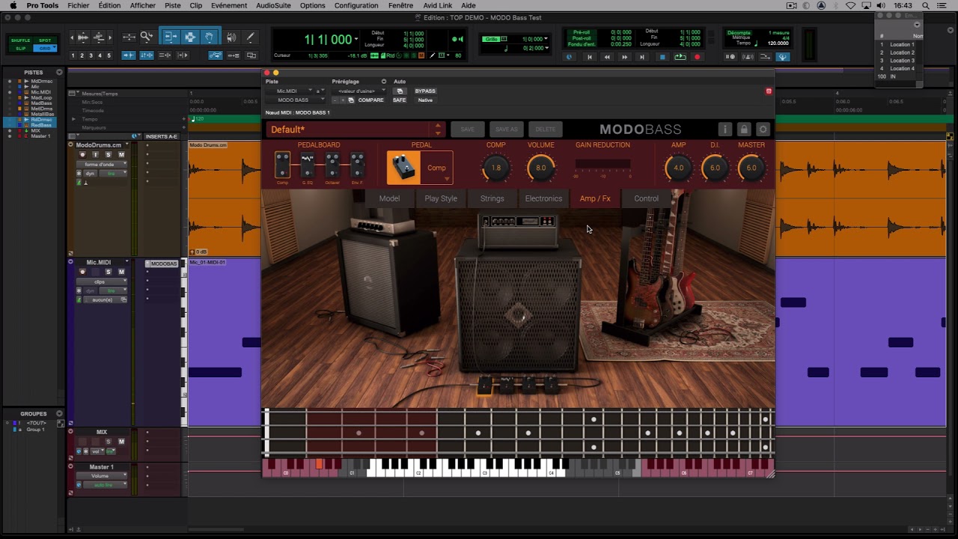Open the Fenêtre menu

(401, 5)
